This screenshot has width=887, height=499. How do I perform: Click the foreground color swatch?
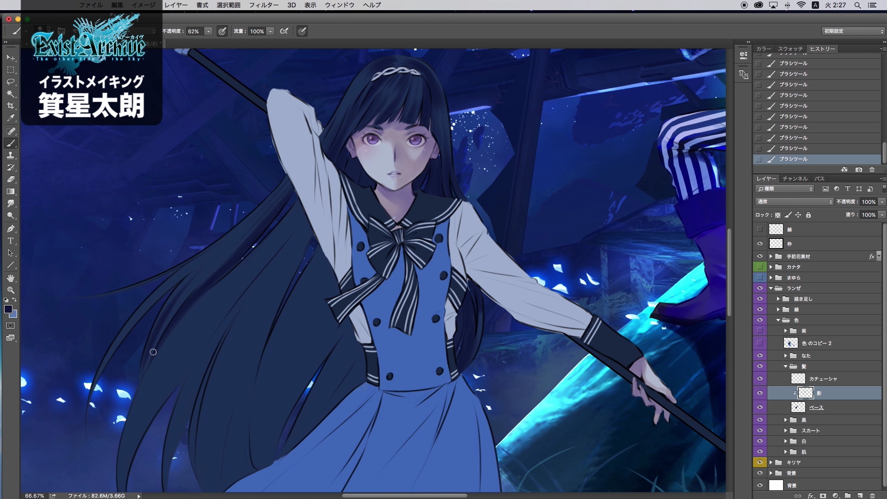pyautogui.click(x=8, y=309)
